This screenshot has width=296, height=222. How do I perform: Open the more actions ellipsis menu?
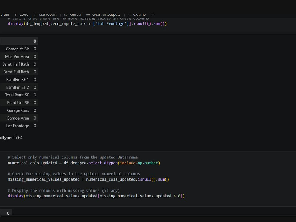pos(152,14)
